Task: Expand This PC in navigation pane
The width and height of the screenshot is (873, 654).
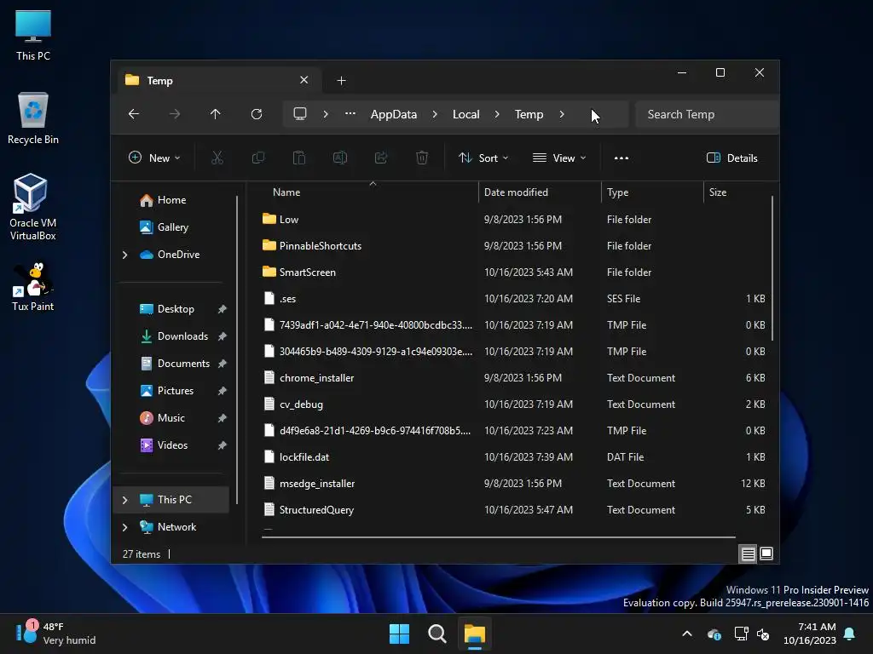Action: click(124, 500)
